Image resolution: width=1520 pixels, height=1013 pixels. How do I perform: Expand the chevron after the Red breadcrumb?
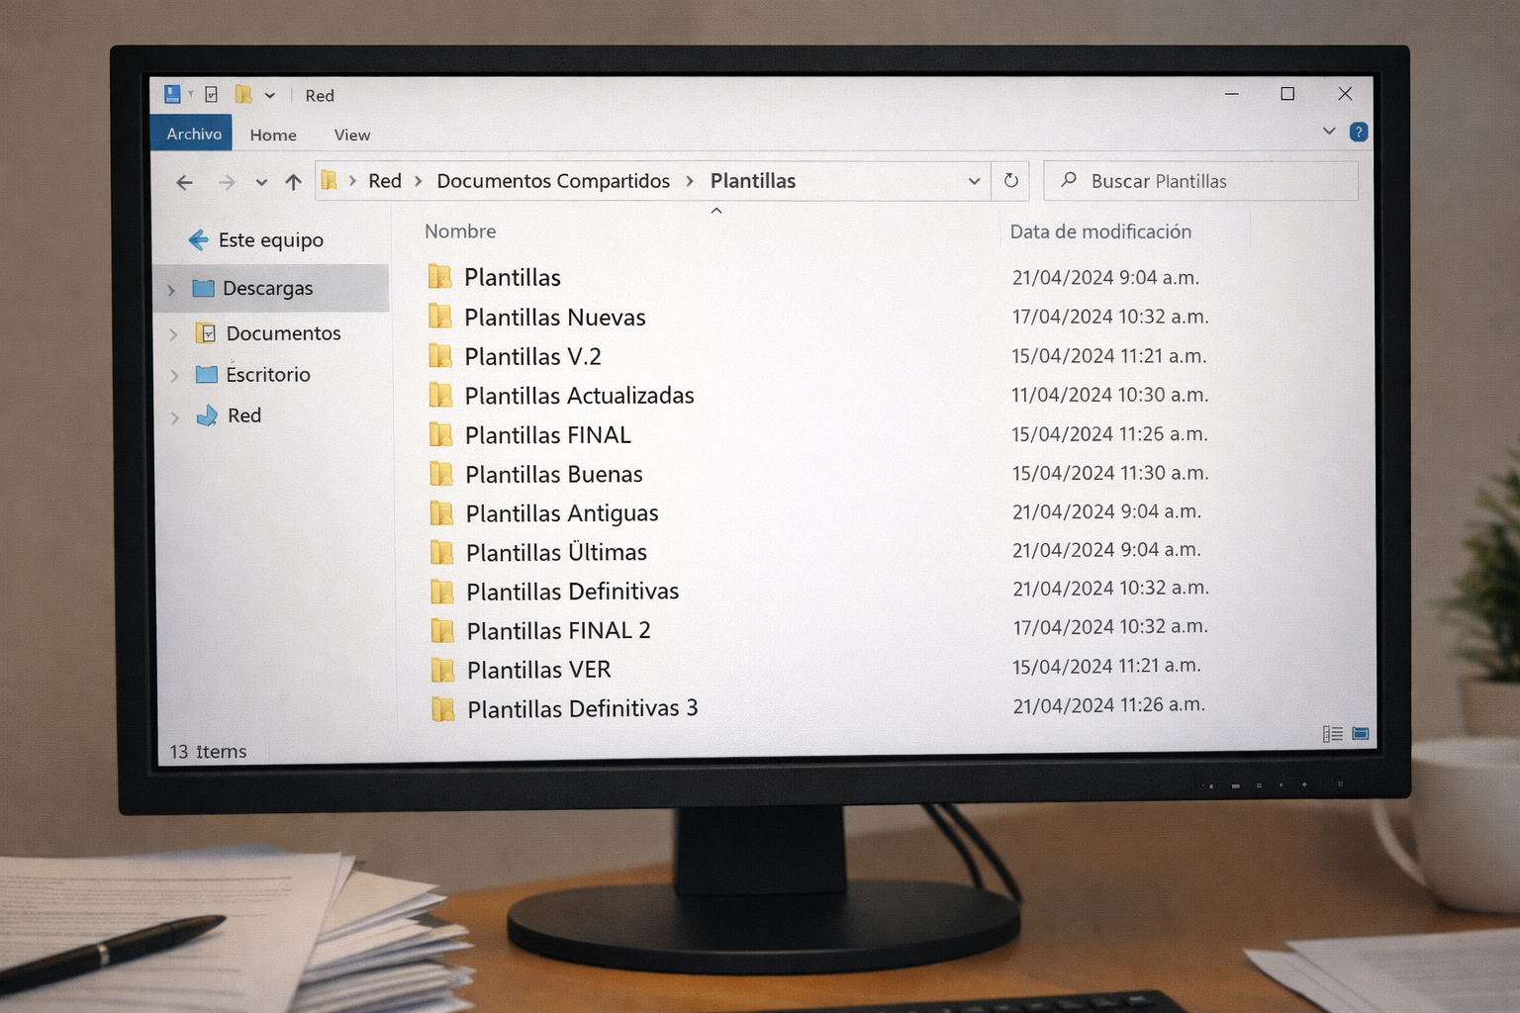click(419, 181)
